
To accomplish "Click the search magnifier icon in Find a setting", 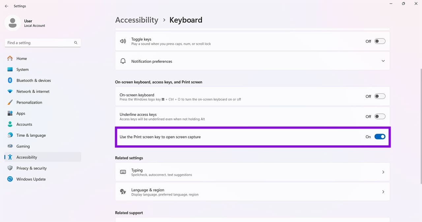I will pos(76,43).
